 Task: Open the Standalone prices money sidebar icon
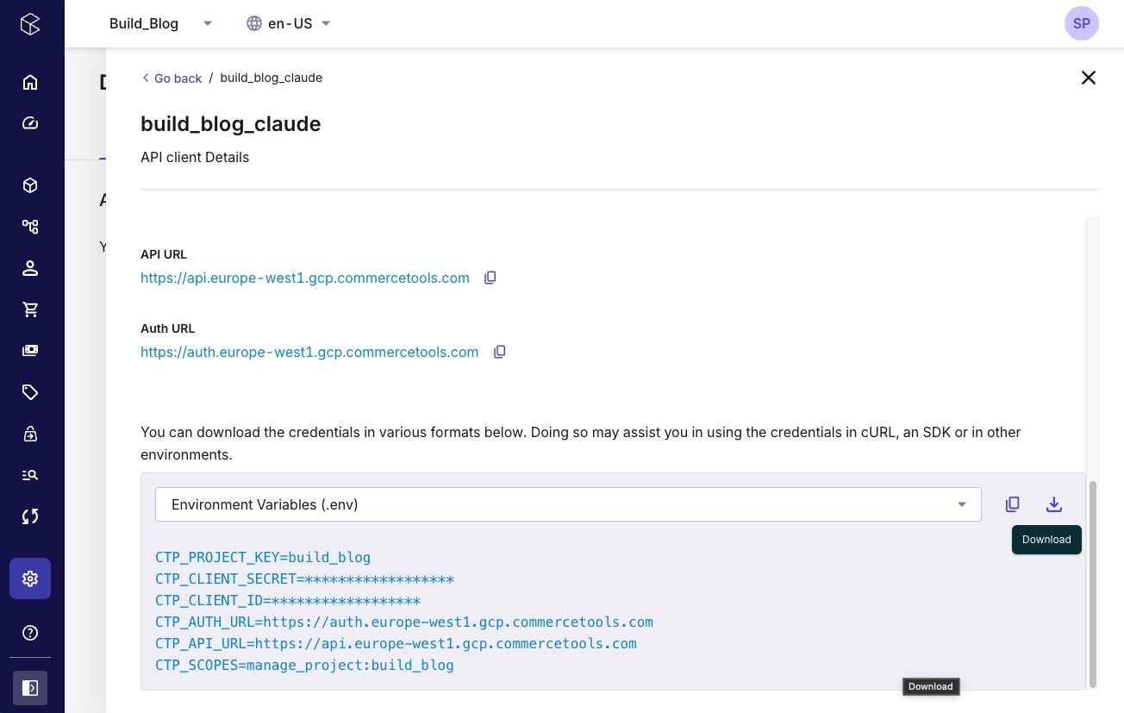tap(30, 351)
